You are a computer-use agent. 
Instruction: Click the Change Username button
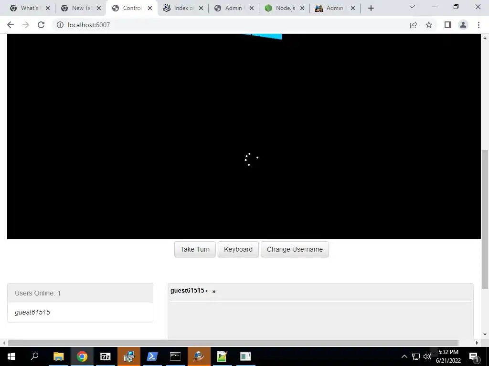pyautogui.click(x=295, y=249)
